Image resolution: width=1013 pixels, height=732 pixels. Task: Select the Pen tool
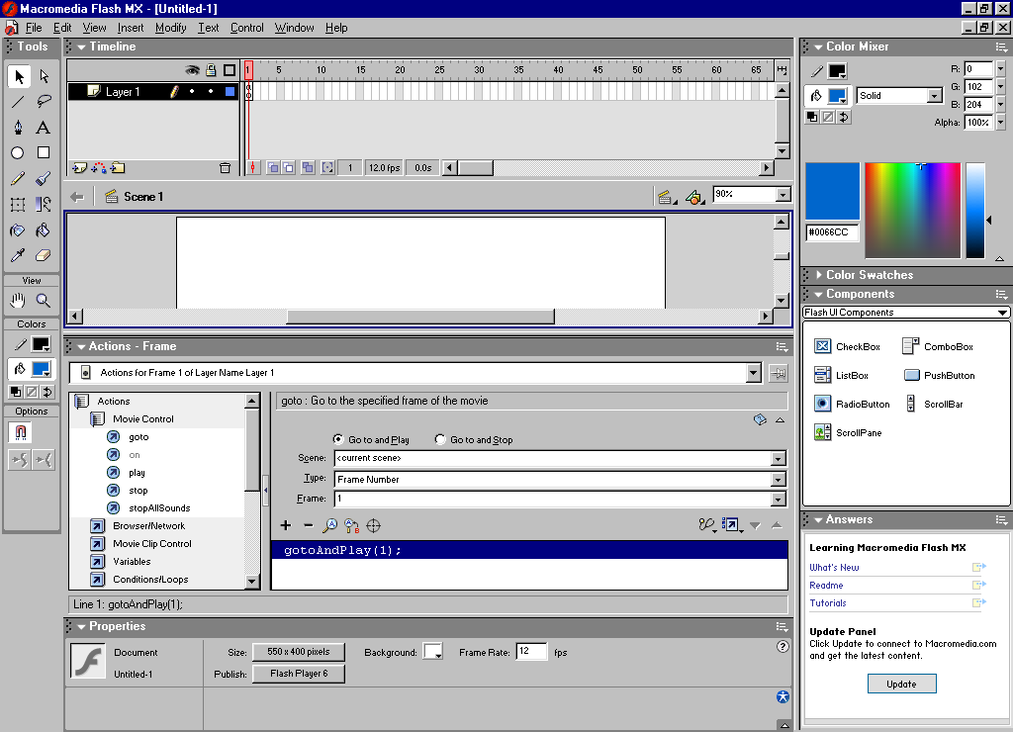click(18, 128)
